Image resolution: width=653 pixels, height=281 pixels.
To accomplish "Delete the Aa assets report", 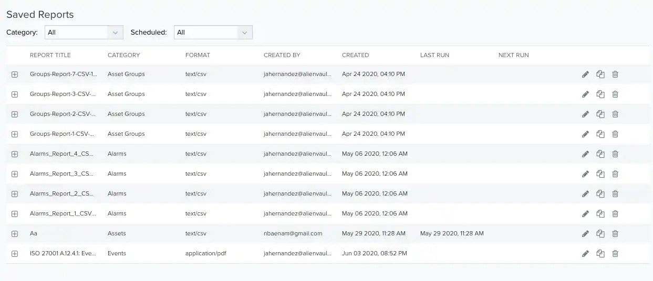I will (x=615, y=234).
